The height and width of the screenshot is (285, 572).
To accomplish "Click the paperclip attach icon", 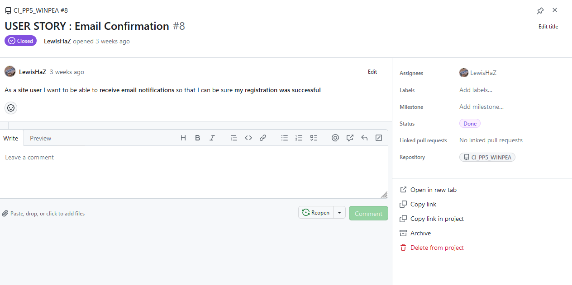I will pos(5,214).
